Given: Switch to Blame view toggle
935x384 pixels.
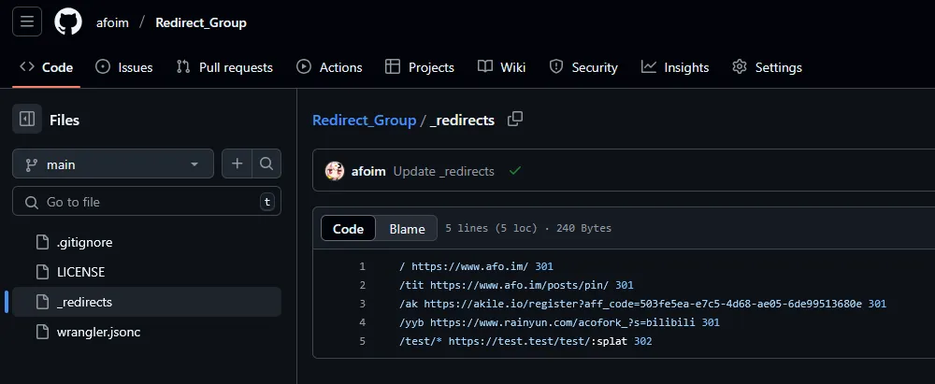Looking at the screenshot, I should 407,229.
